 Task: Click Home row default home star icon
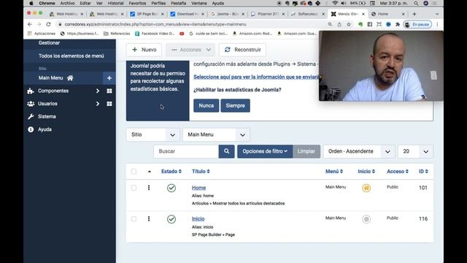[x=366, y=188]
